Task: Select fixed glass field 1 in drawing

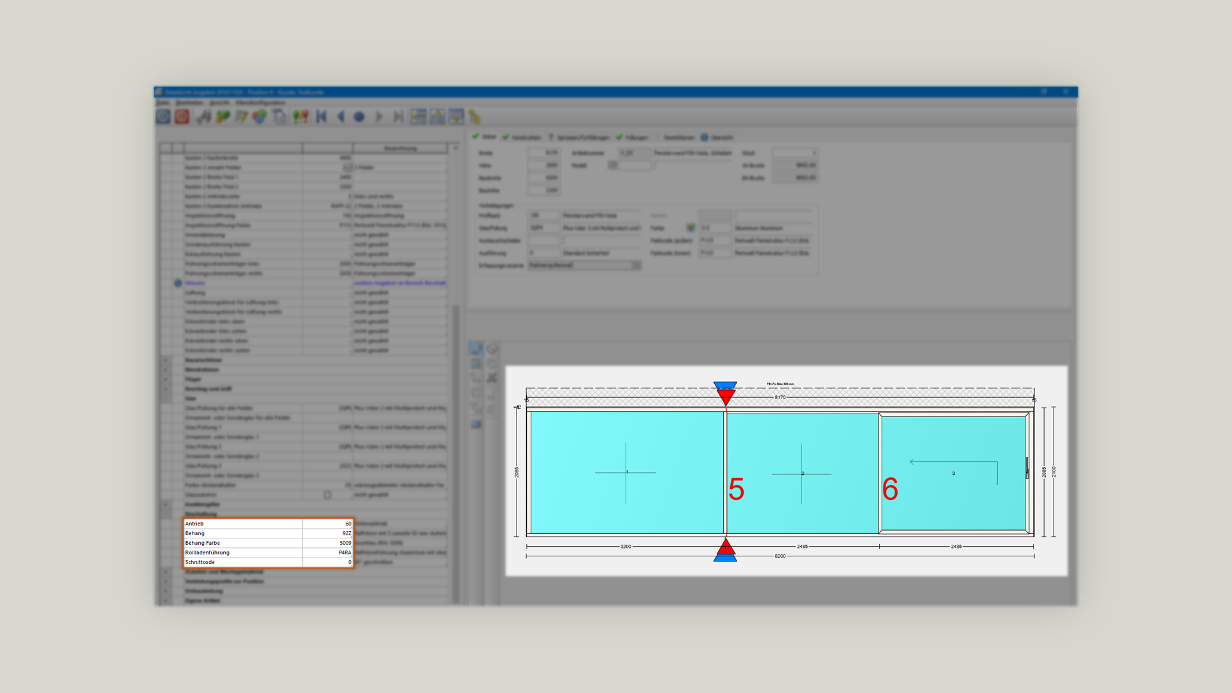Action: pos(626,472)
